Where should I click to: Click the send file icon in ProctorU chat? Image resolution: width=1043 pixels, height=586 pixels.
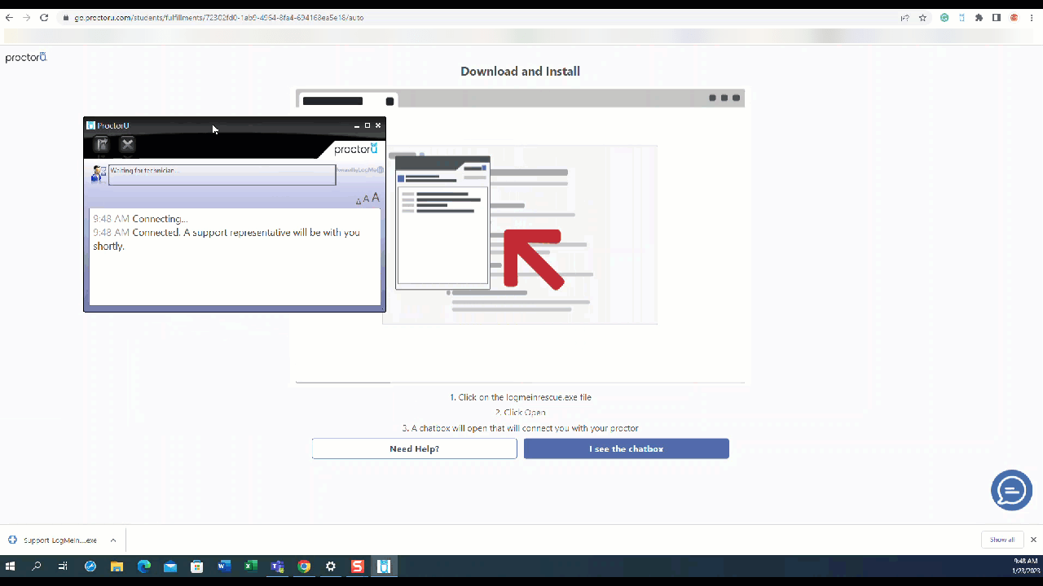coord(101,145)
